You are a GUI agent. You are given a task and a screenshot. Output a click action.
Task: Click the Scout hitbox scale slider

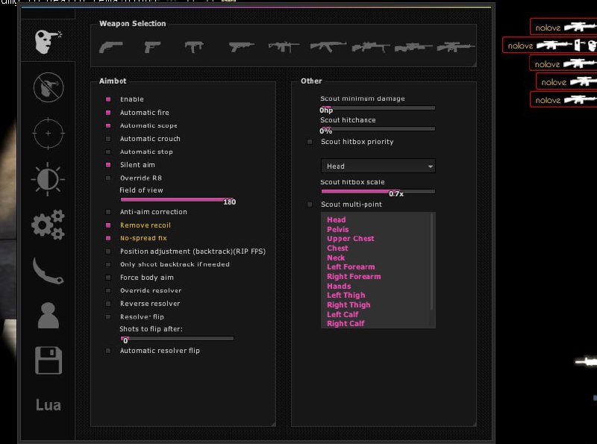pyautogui.click(x=378, y=192)
